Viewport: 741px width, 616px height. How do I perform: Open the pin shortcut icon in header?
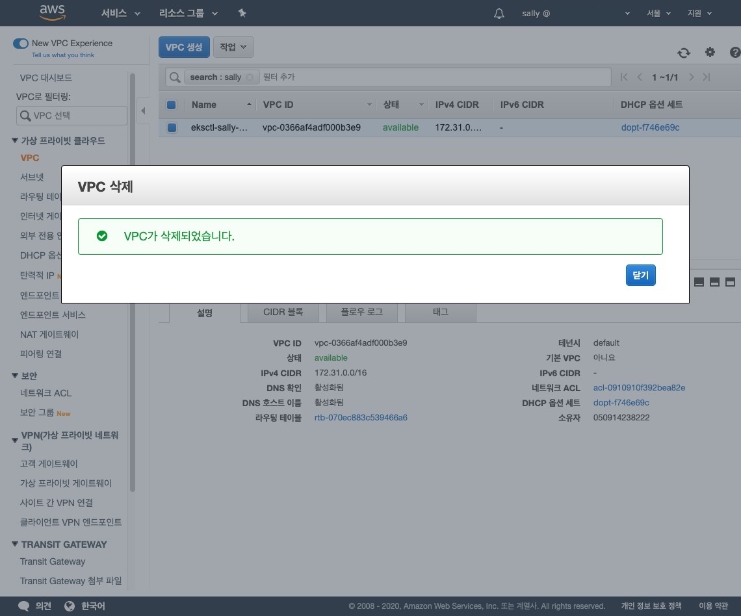click(x=242, y=13)
